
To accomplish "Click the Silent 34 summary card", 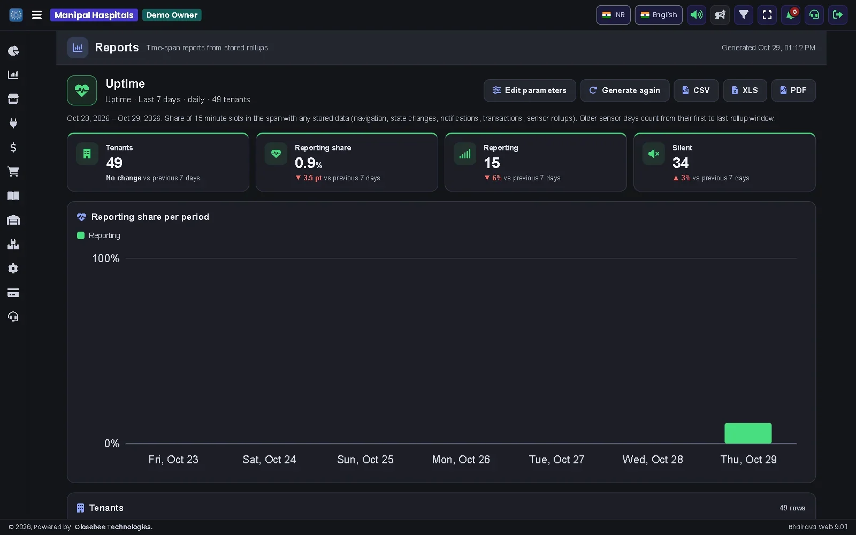I will pyautogui.click(x=724, y=162).
